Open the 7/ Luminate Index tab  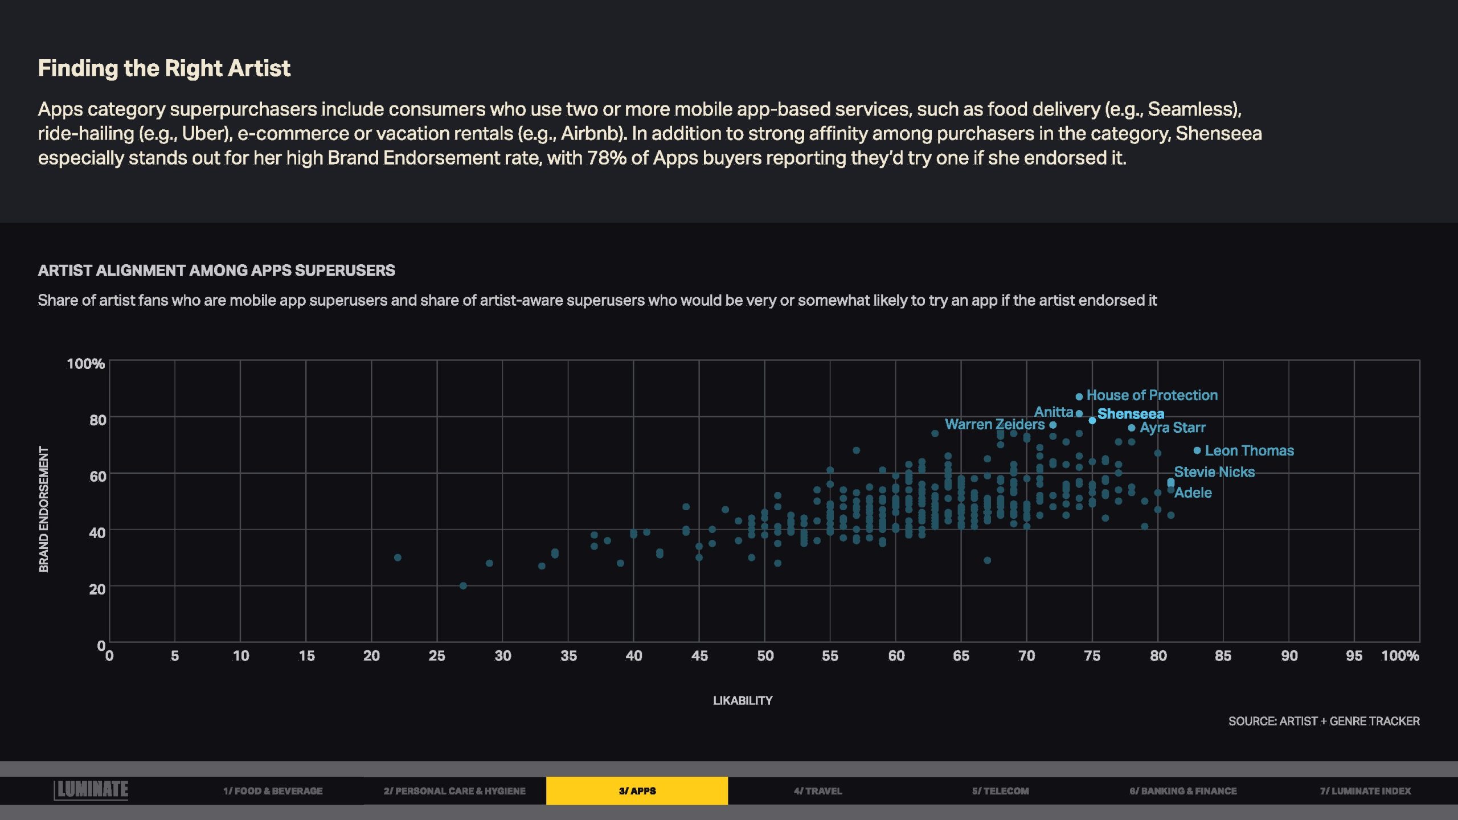tap(1366, 791)
